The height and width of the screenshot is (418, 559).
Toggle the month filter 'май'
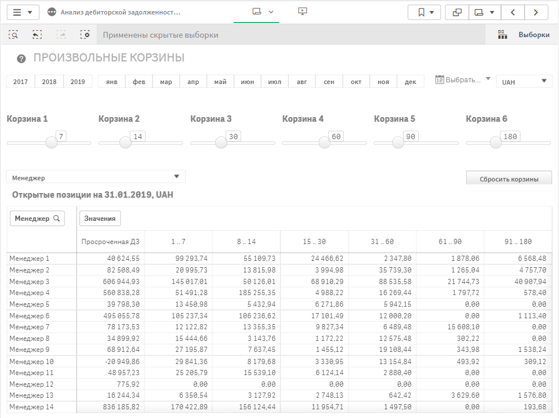click(220, 82)
